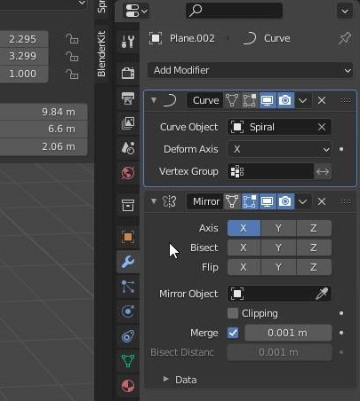Toggle Mirror modifier render visibility
The width and height of the screenshot is (360, 401).
coord(285,201)
